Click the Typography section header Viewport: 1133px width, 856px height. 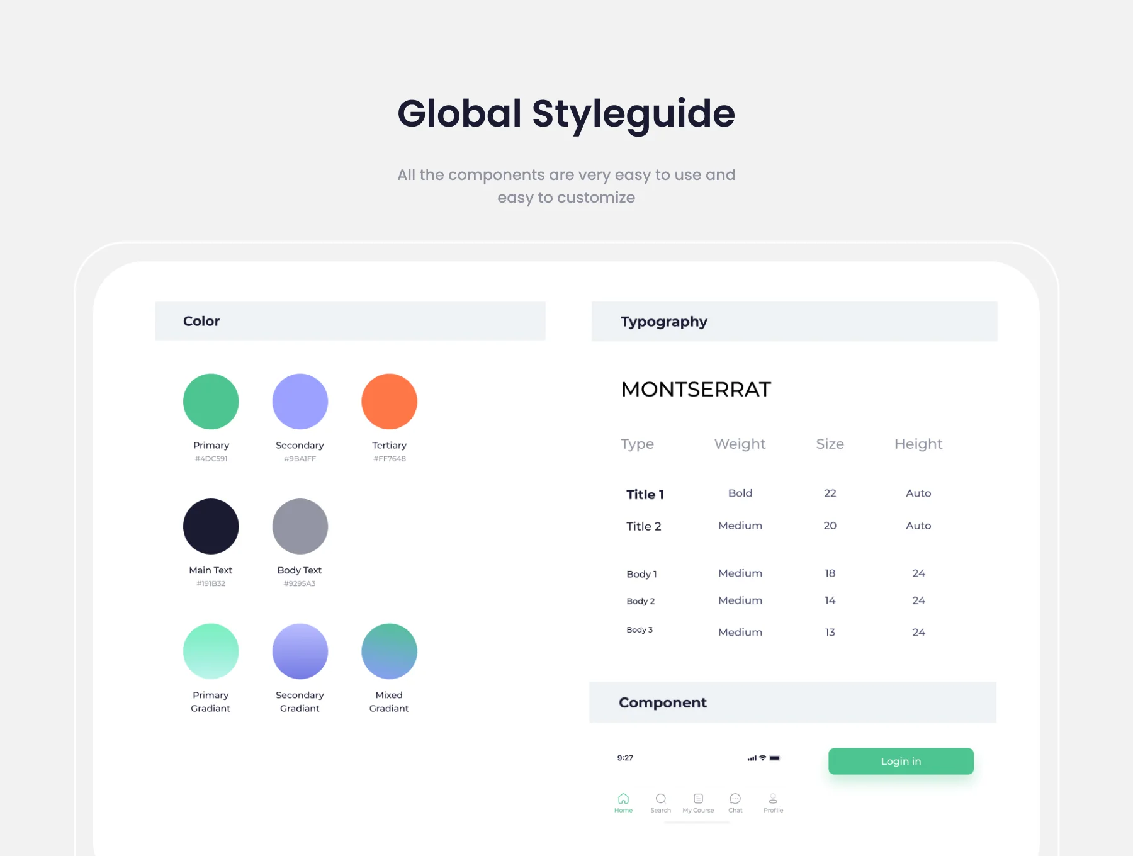pyautogui.click(x=794, y=322)
